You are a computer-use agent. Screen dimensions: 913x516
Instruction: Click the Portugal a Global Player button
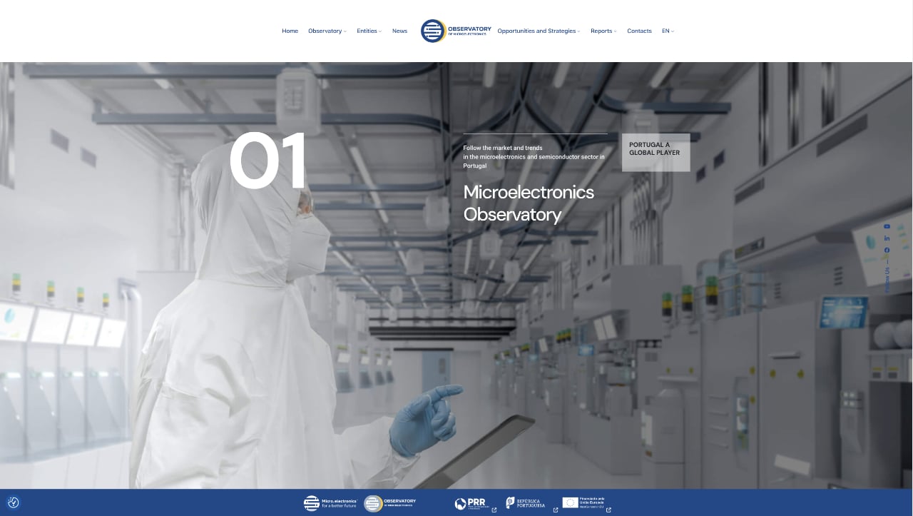[656, 152]
